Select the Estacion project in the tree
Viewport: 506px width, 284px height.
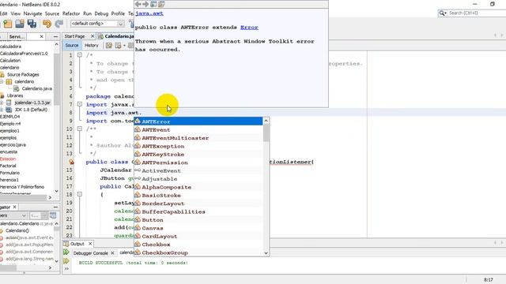[8, 159]
